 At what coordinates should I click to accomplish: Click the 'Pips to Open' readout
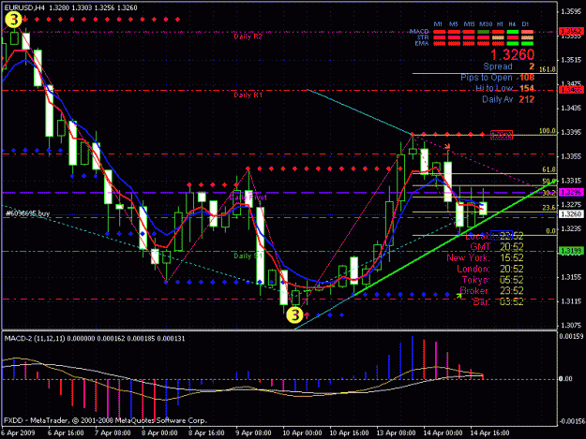[x=497, y=78]
